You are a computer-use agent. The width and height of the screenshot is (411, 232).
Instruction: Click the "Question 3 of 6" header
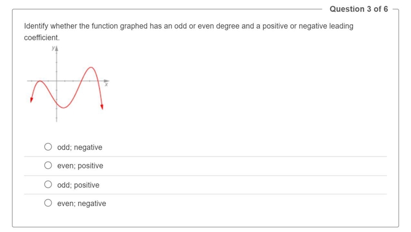point(359,9)
